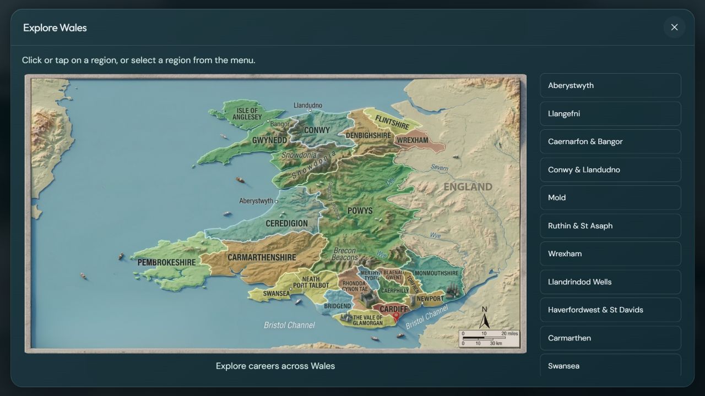Screen dimensions: 705x396
Task: Select the Swansea region on the map
Action: [276, 294]
